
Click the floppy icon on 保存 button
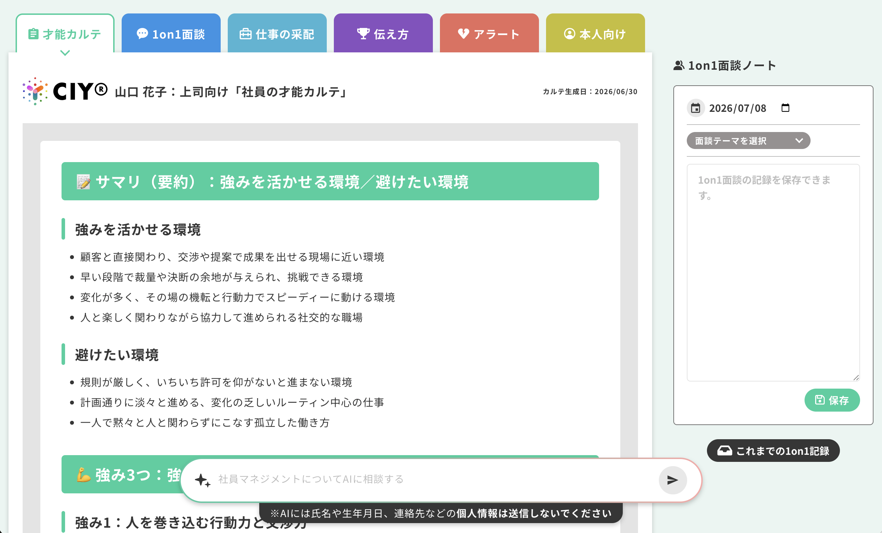click(x=820, y=400)
